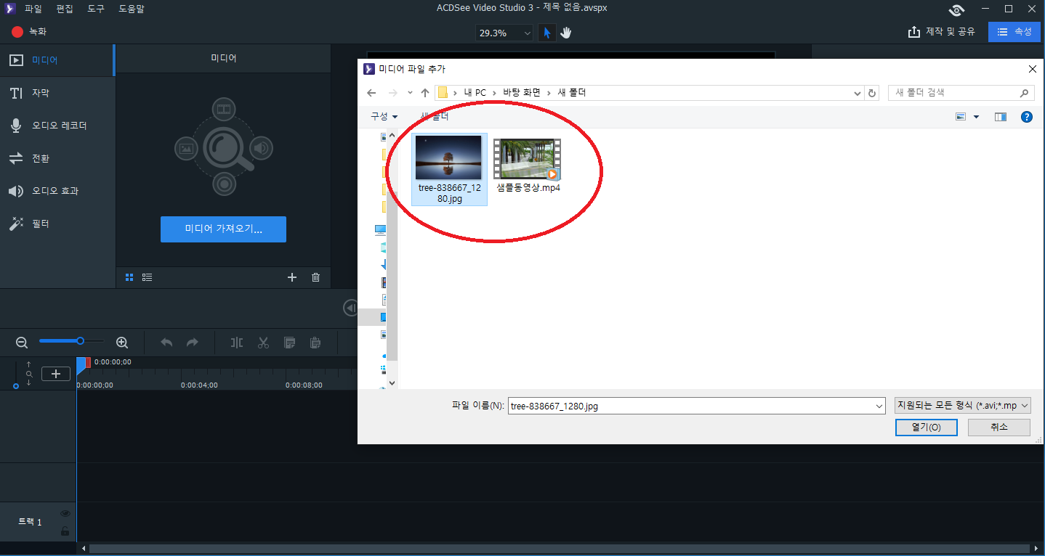Click the 취소 cancel button

999,428
